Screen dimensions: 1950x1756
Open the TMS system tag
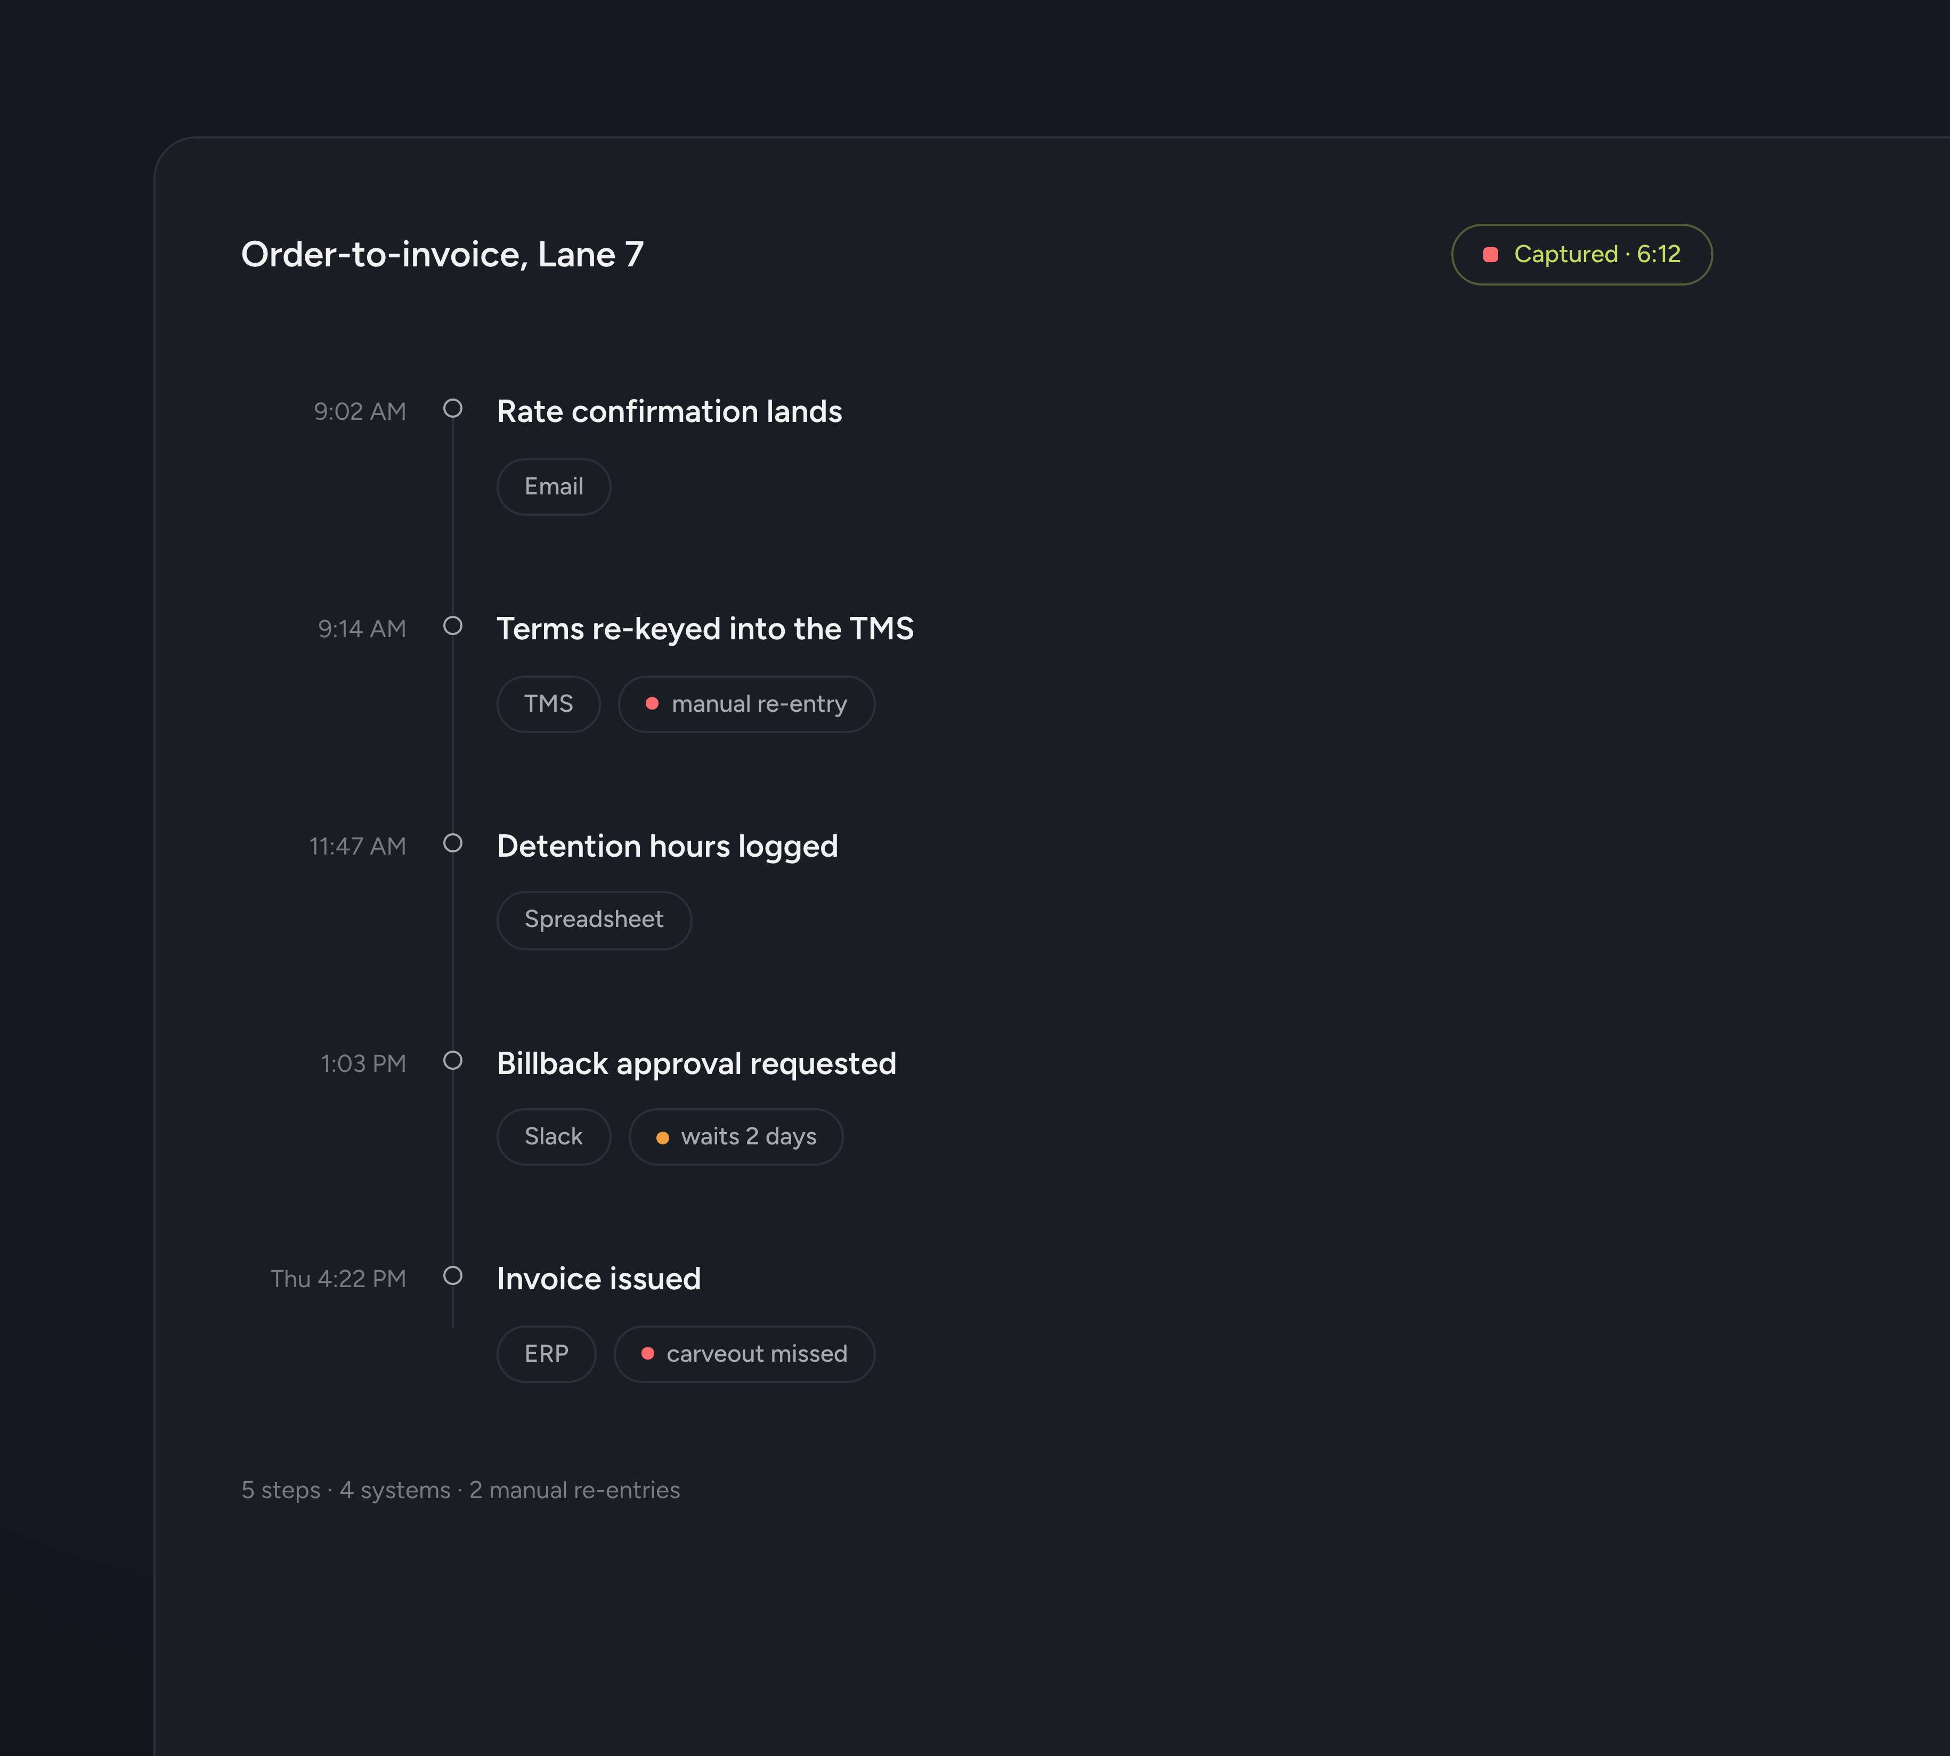[549, 703]
